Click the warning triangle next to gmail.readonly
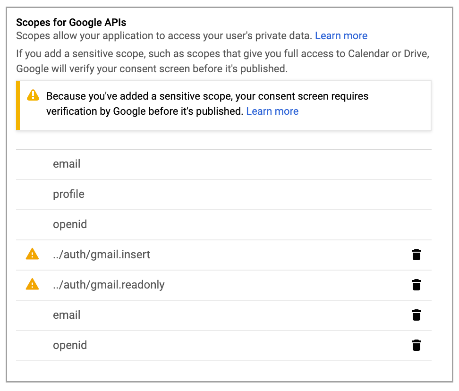The width and height of the screenshot is (459, 391). pos(32,284)
